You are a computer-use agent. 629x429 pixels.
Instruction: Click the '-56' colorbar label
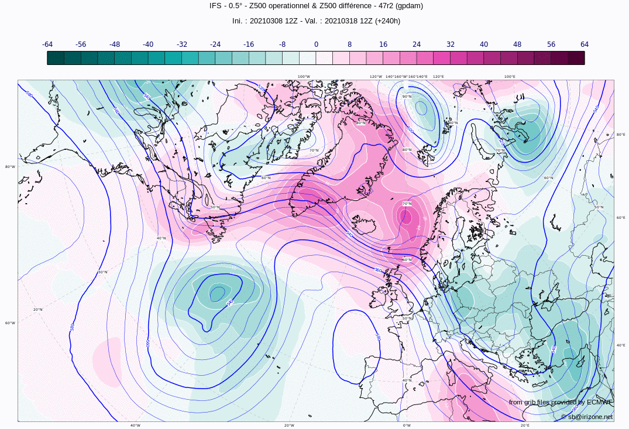[x=81, y=44]
